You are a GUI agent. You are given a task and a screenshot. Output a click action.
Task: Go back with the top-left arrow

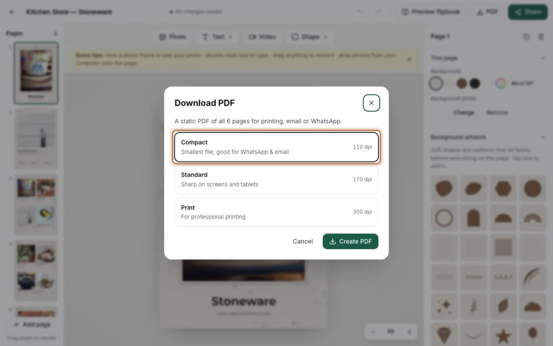tap(12, 12)
